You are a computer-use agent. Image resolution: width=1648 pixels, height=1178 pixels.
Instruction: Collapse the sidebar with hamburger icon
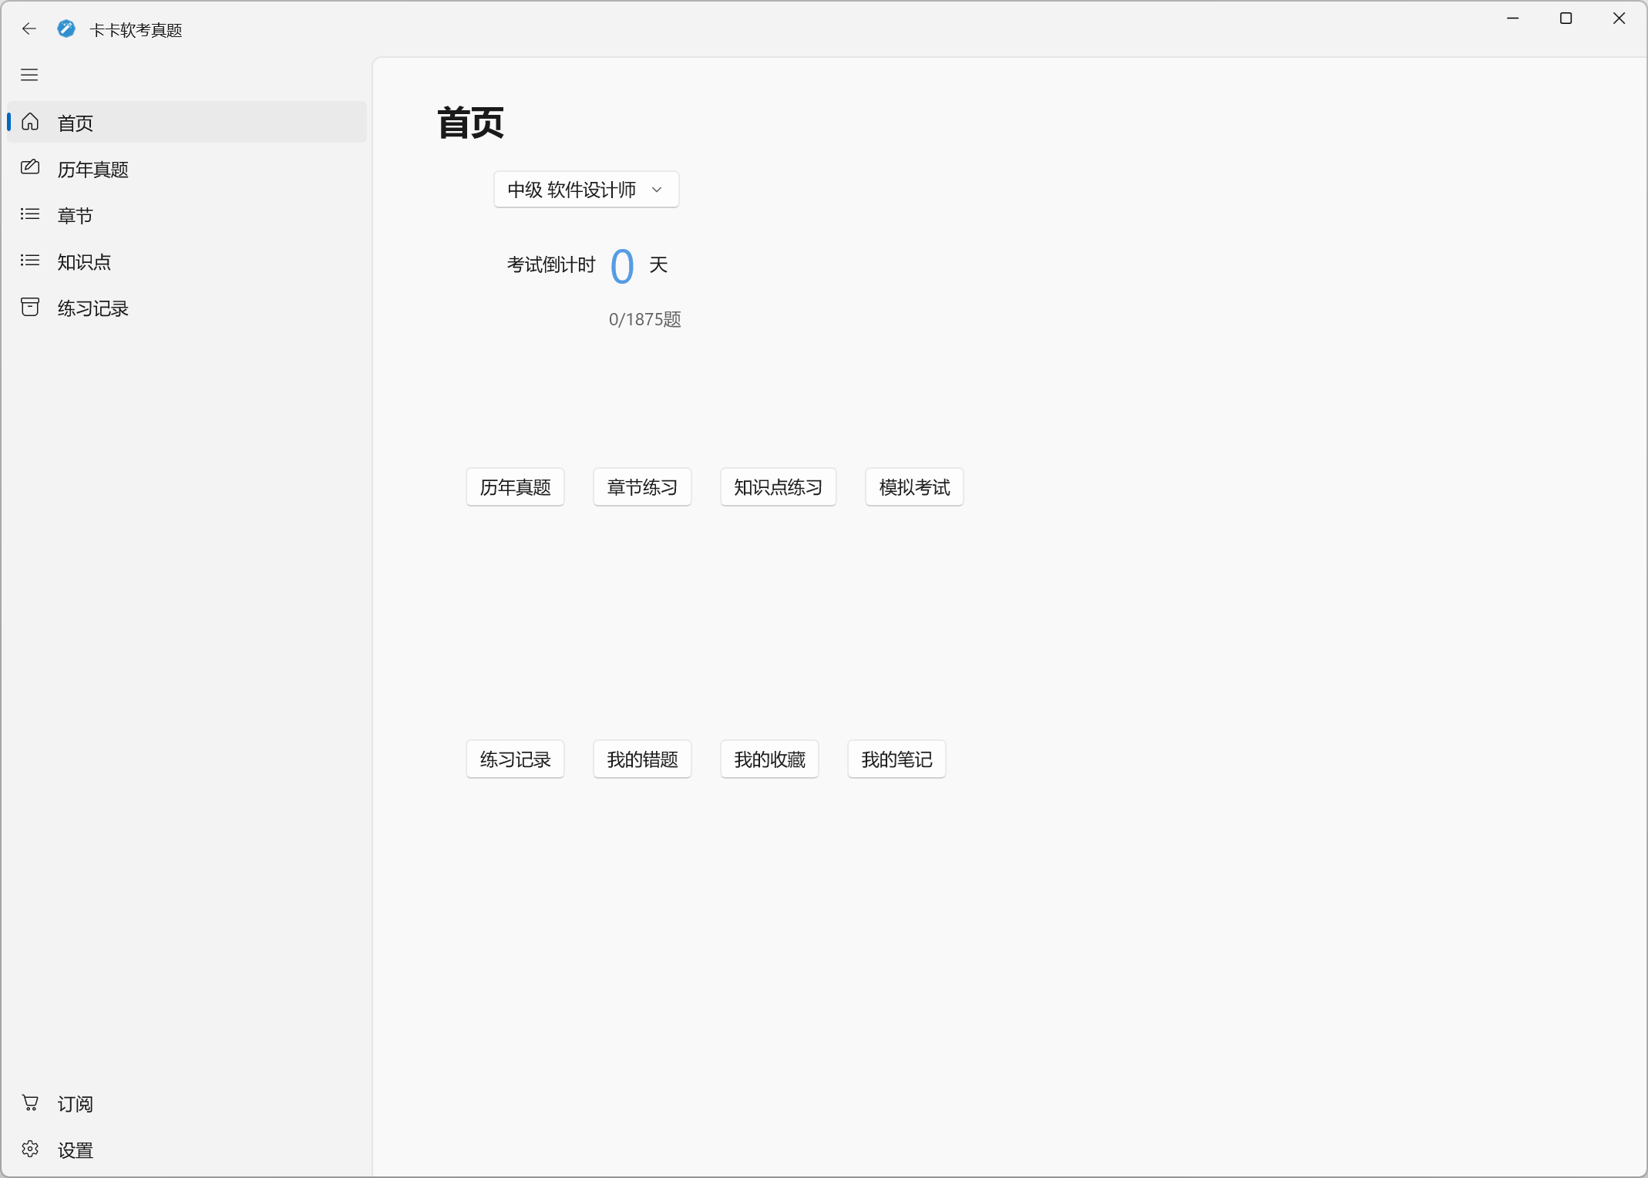pyautogui.click(x=29, y=75)
